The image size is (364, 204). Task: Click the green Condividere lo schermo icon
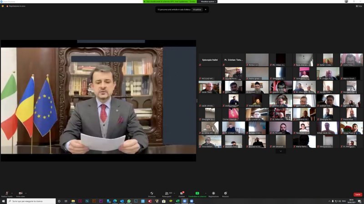point(197,193)
